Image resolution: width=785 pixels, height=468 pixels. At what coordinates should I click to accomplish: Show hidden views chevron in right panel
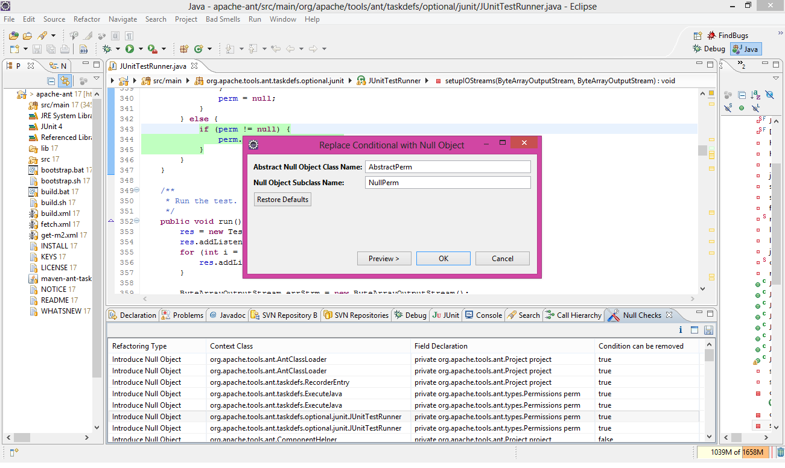(742, 64)
